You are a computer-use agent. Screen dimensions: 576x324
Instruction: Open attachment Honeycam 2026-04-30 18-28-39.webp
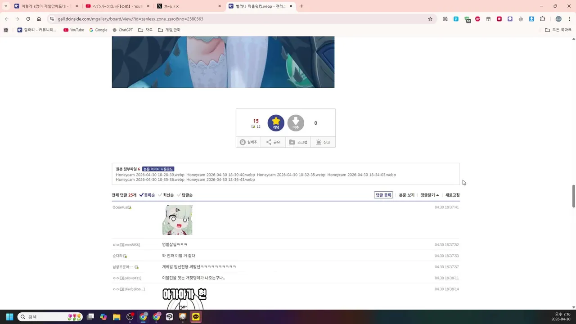click(150, 175)
